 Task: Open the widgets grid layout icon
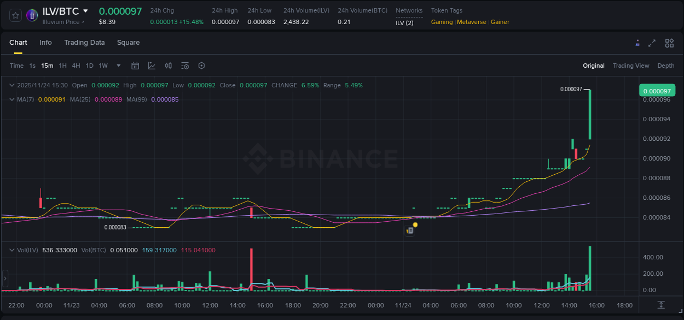[669, 43]
